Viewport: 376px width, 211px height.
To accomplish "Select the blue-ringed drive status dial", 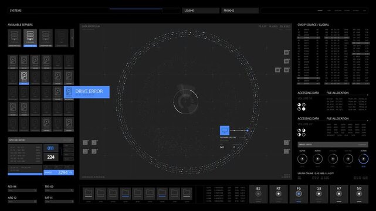I will (x=363, y=159).
